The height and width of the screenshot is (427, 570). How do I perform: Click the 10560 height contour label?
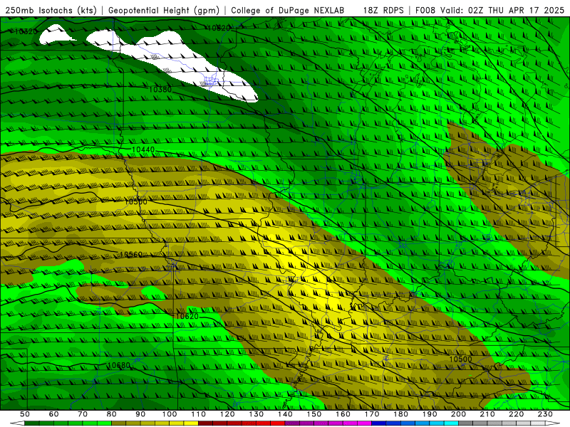point(131,254)
